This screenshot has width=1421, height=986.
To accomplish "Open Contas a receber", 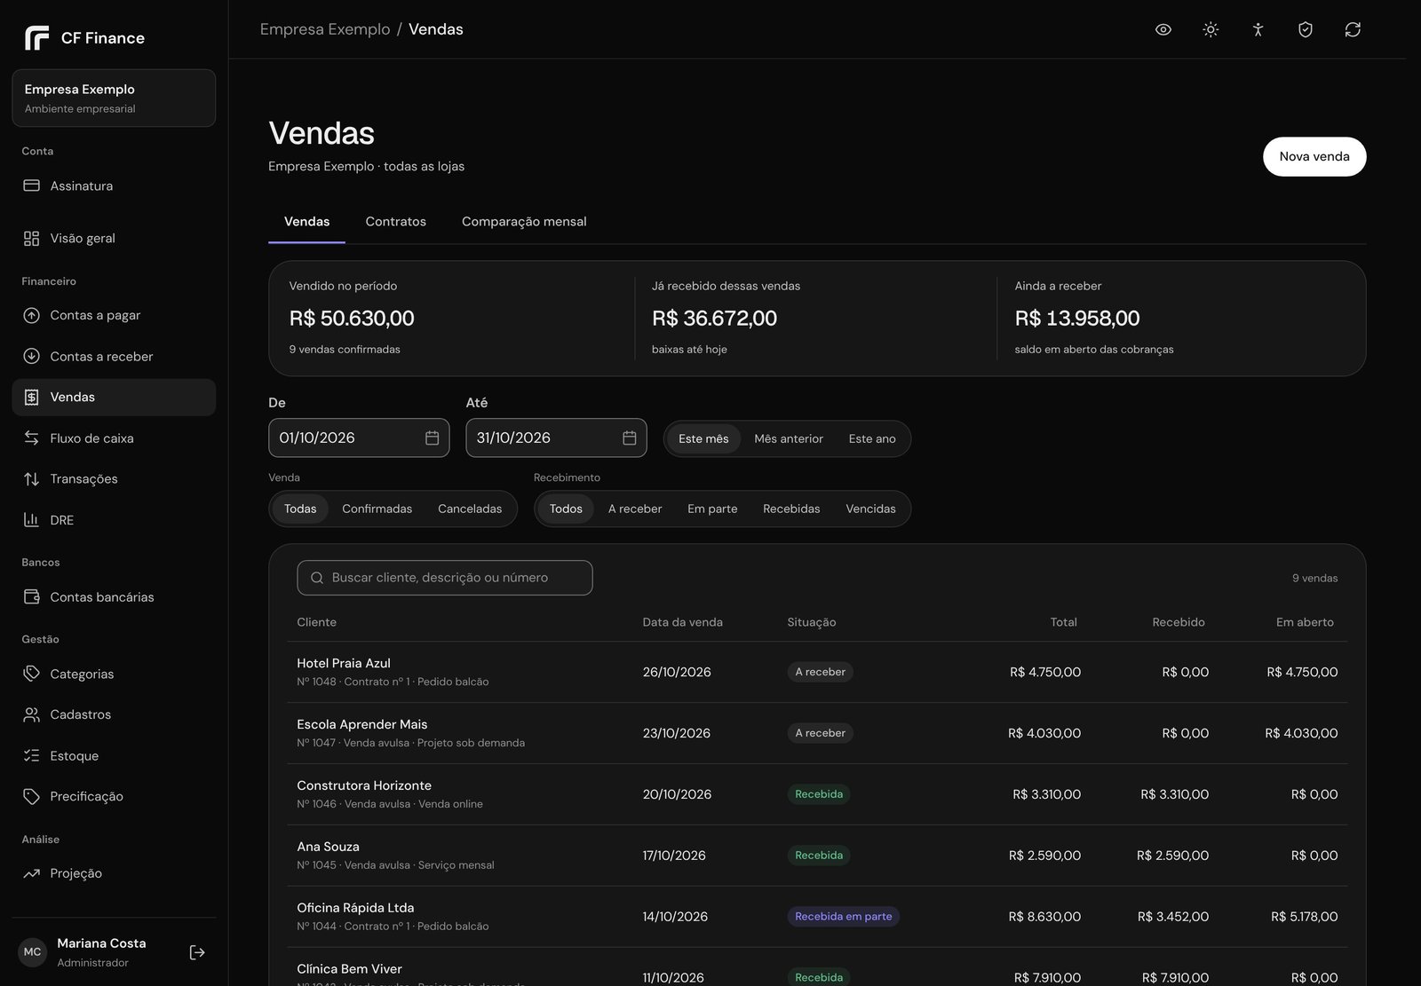I will pos(114,356).
